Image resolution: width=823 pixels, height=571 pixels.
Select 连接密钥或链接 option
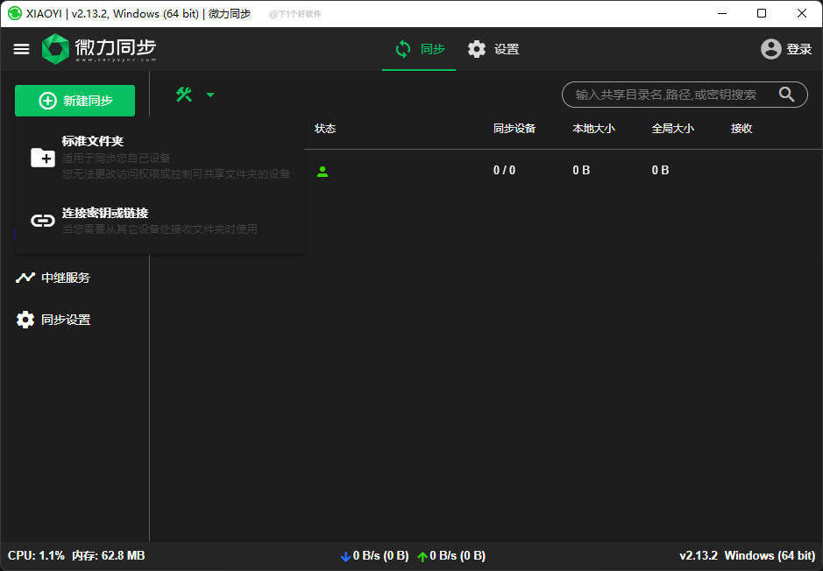[160, 220]
